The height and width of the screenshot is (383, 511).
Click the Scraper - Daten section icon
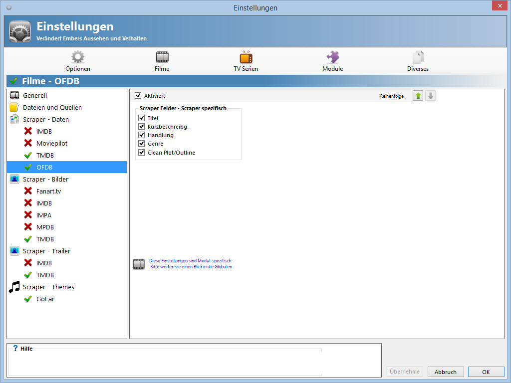(14, 119)
